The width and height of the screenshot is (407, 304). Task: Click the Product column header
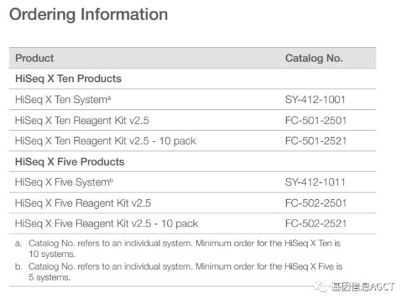tap(34, 58)
